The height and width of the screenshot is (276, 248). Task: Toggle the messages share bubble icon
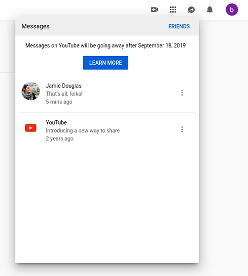191,10
